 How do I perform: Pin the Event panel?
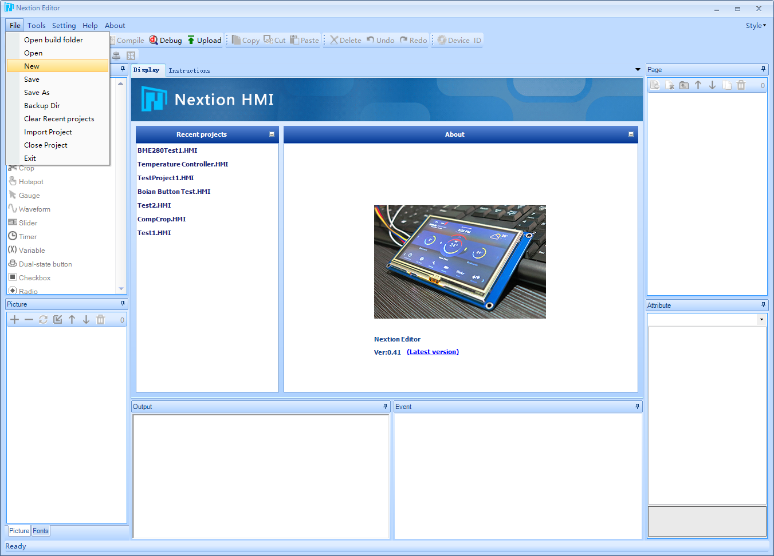coord(637,406)
